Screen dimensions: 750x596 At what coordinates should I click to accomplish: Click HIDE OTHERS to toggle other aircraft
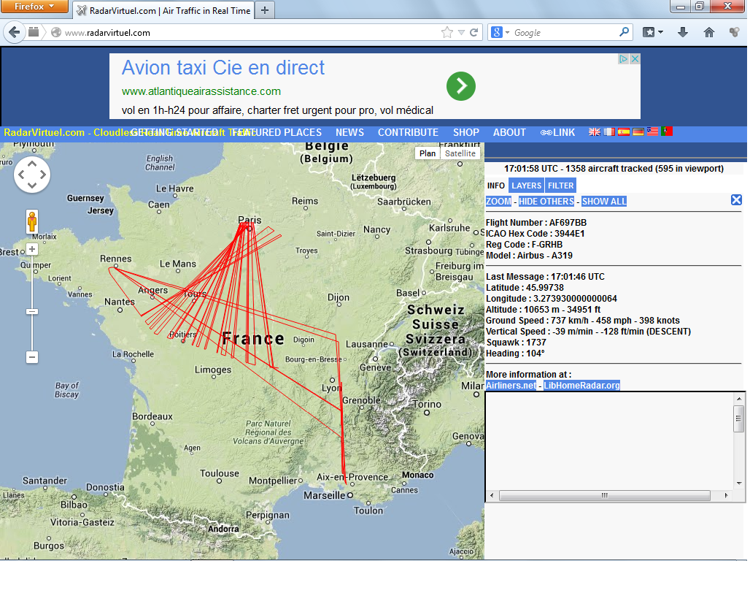tap(546, 202)
